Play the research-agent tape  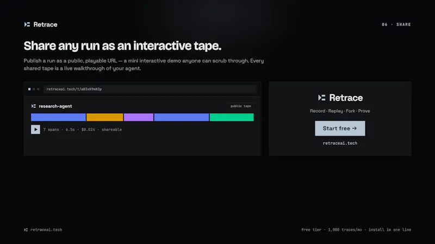[35, 130]
